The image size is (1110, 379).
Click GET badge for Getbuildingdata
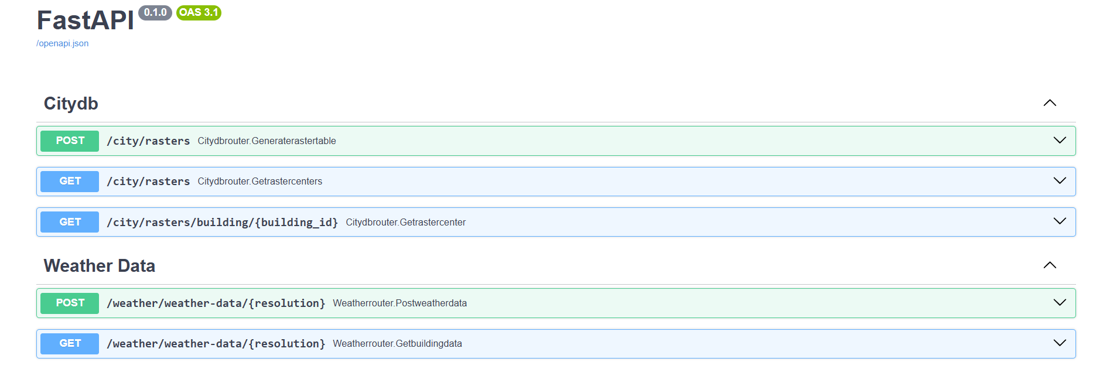click(70, 343)
